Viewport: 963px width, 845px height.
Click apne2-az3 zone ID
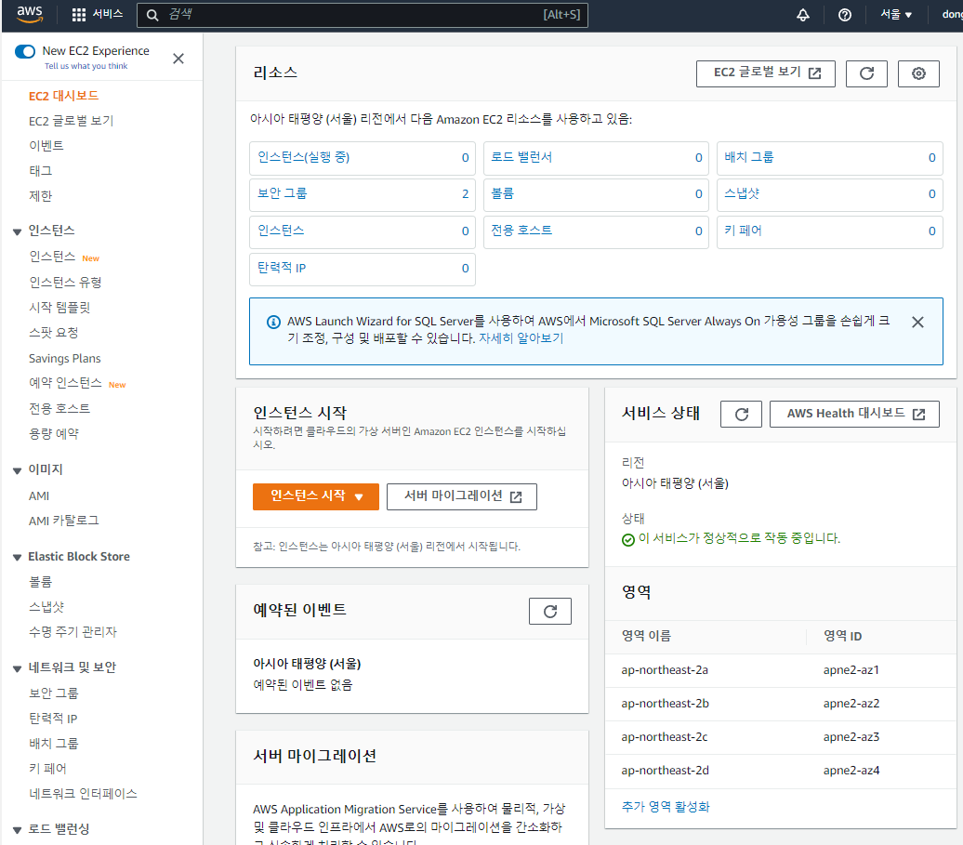click(851, 737)
